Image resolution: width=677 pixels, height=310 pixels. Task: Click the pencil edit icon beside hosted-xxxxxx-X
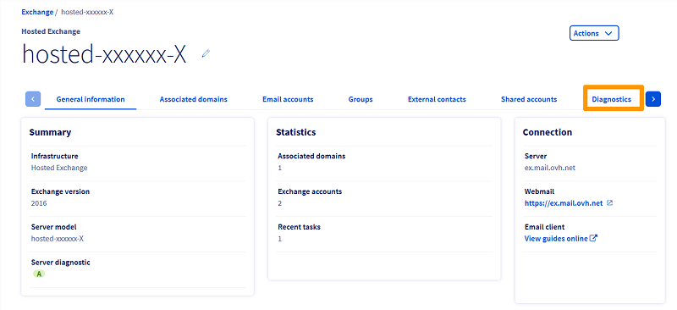coord(206,53)
